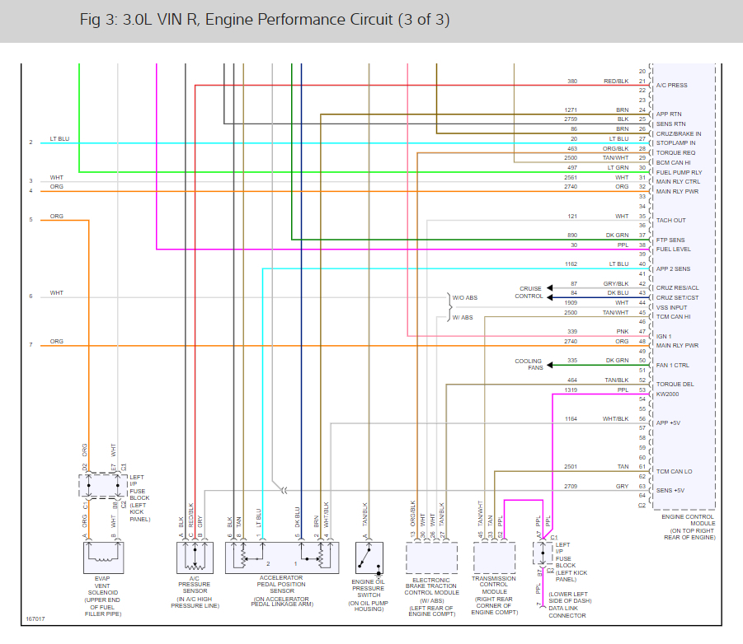Click the LT BLU wire label at connector 2
This screenshot has height=644, width=743.
[x=59, y=138]
